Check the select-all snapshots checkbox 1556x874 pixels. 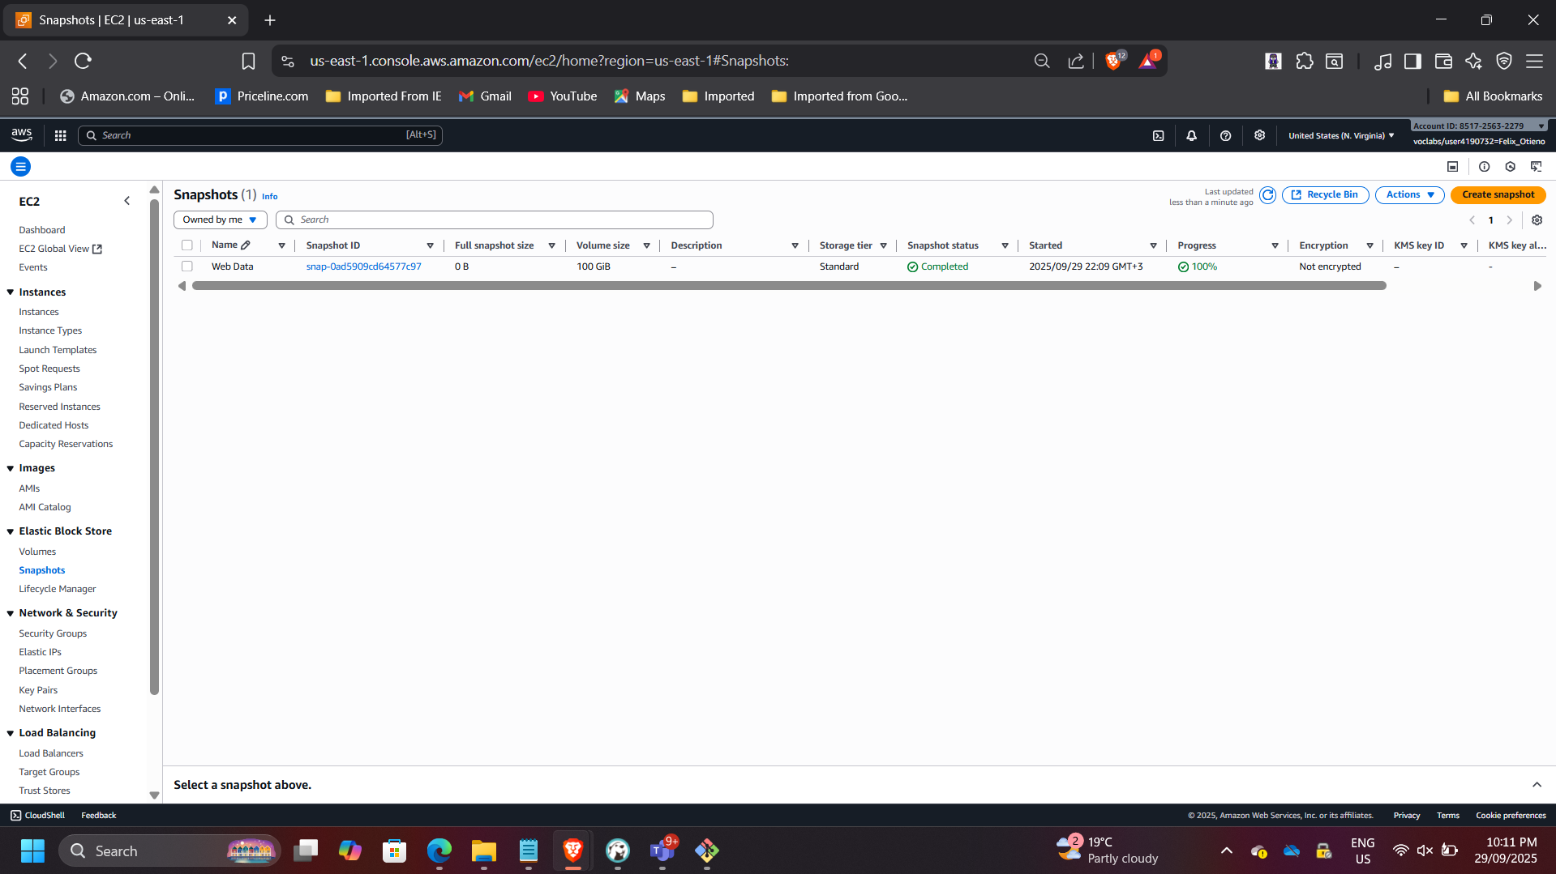[187, 245]
